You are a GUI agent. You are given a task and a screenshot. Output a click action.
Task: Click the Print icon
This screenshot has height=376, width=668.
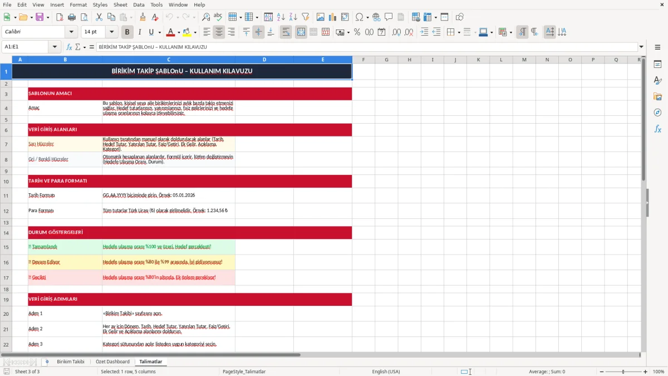(71, 17)
